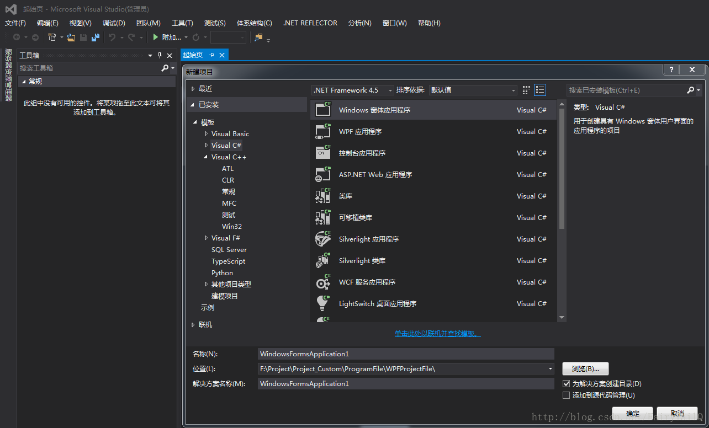This screenshot has width=709, height=428.
Task: Collapse the 常规 toolbox group
Action: [x=23, y=81]
